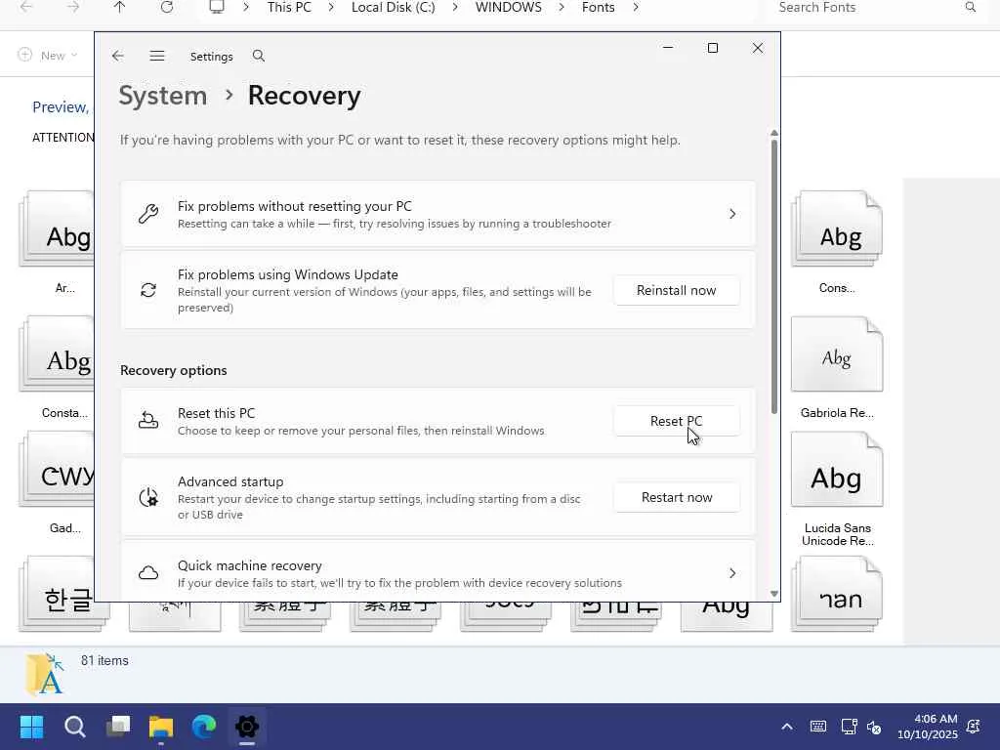
Task: Click the Search Fonts magnifier icon
Action: (970, 7)
